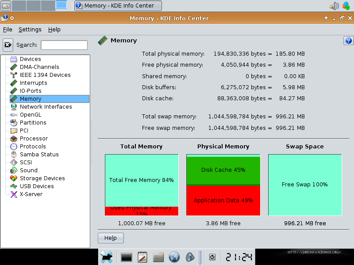This screenshot has width=354, height=265.
Task: Click the audio player icon in bottom panel
Action: [x=190, y=257]
